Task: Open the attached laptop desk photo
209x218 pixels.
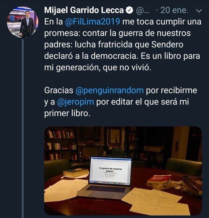Action: [123, 171]
